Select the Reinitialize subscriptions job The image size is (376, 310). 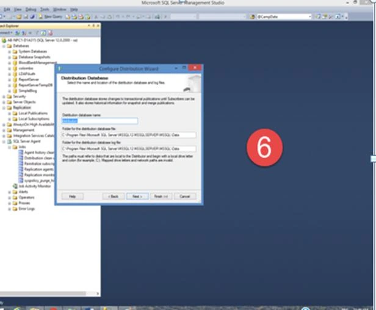pyautogui.click(x=39, y=164)
